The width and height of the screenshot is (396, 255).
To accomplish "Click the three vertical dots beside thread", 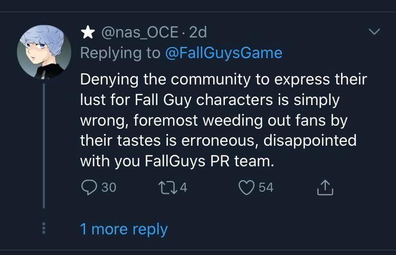I will [44, 229].
